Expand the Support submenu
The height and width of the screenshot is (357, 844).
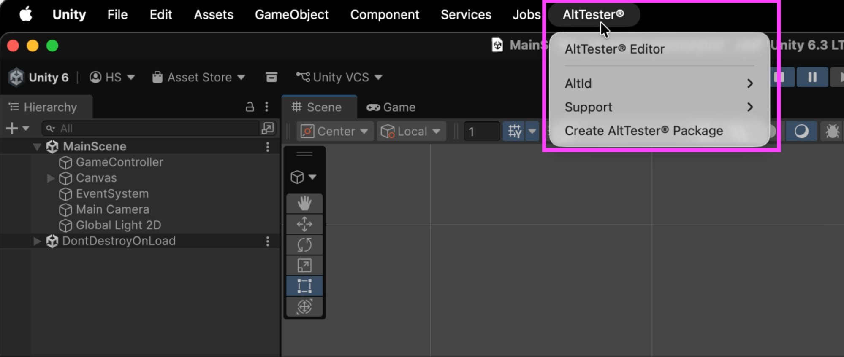tap(659, 107)
